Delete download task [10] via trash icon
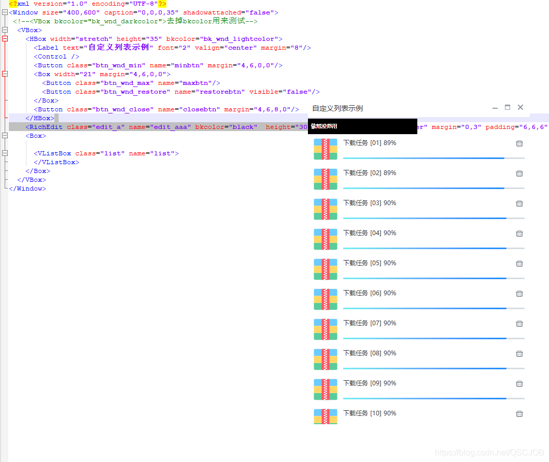 [519, 414]
